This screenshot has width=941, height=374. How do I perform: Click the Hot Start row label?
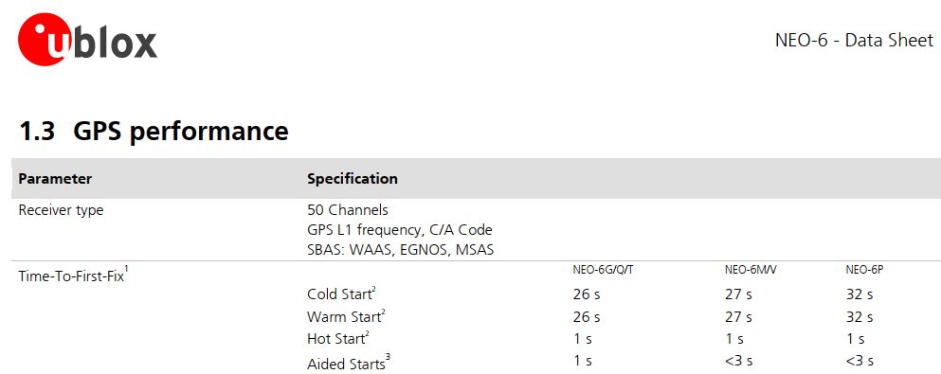point(338,338)
